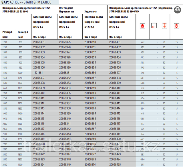Select part number 20058407
183x167 pixels.
click(115, 73)
